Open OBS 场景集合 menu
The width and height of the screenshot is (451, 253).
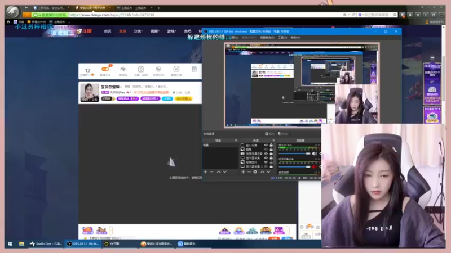(x=267, y=38)
